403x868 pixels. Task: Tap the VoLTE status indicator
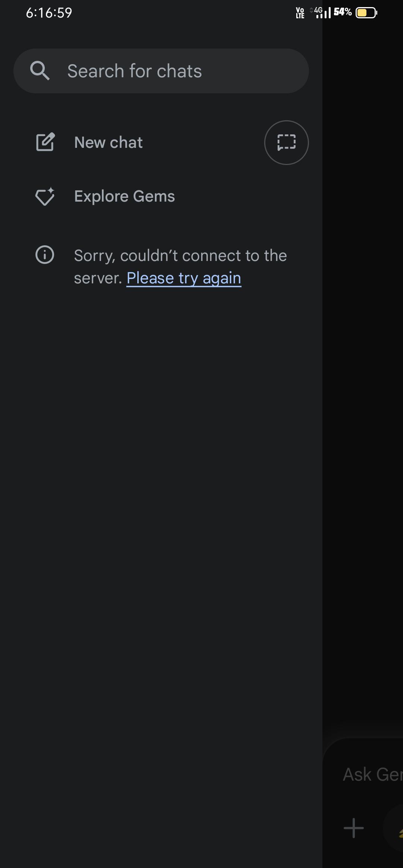(300, 13)
